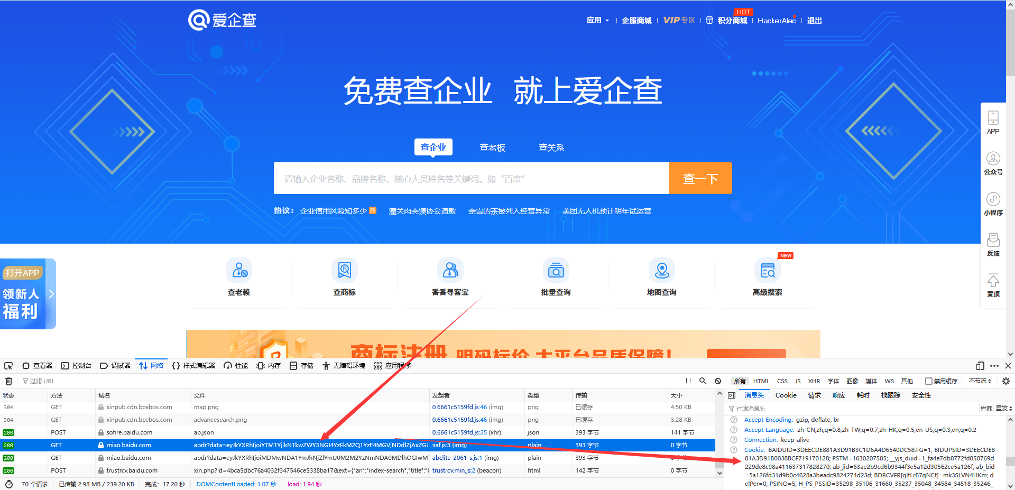Open the 安全性 tab in request details
1015x490 pixels.
(921, 395)
